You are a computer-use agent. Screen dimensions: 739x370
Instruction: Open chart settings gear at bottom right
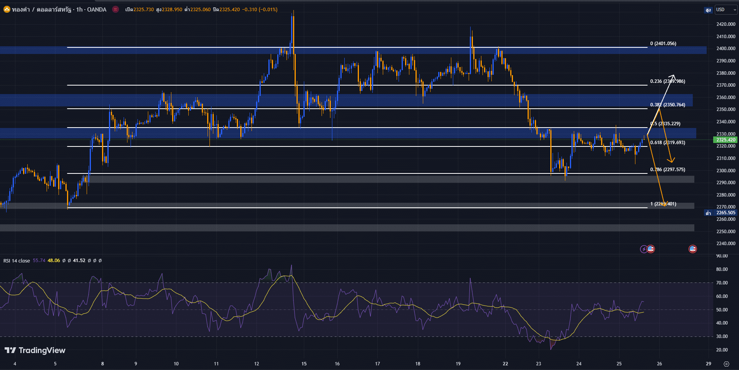tap(726, 364)
